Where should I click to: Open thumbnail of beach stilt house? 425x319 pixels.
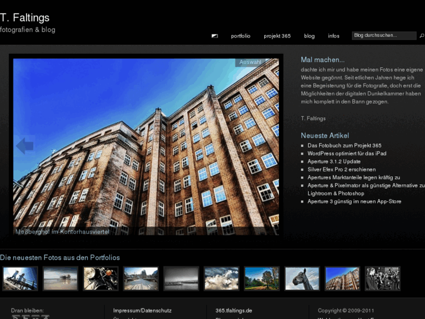tap(60, 279)
